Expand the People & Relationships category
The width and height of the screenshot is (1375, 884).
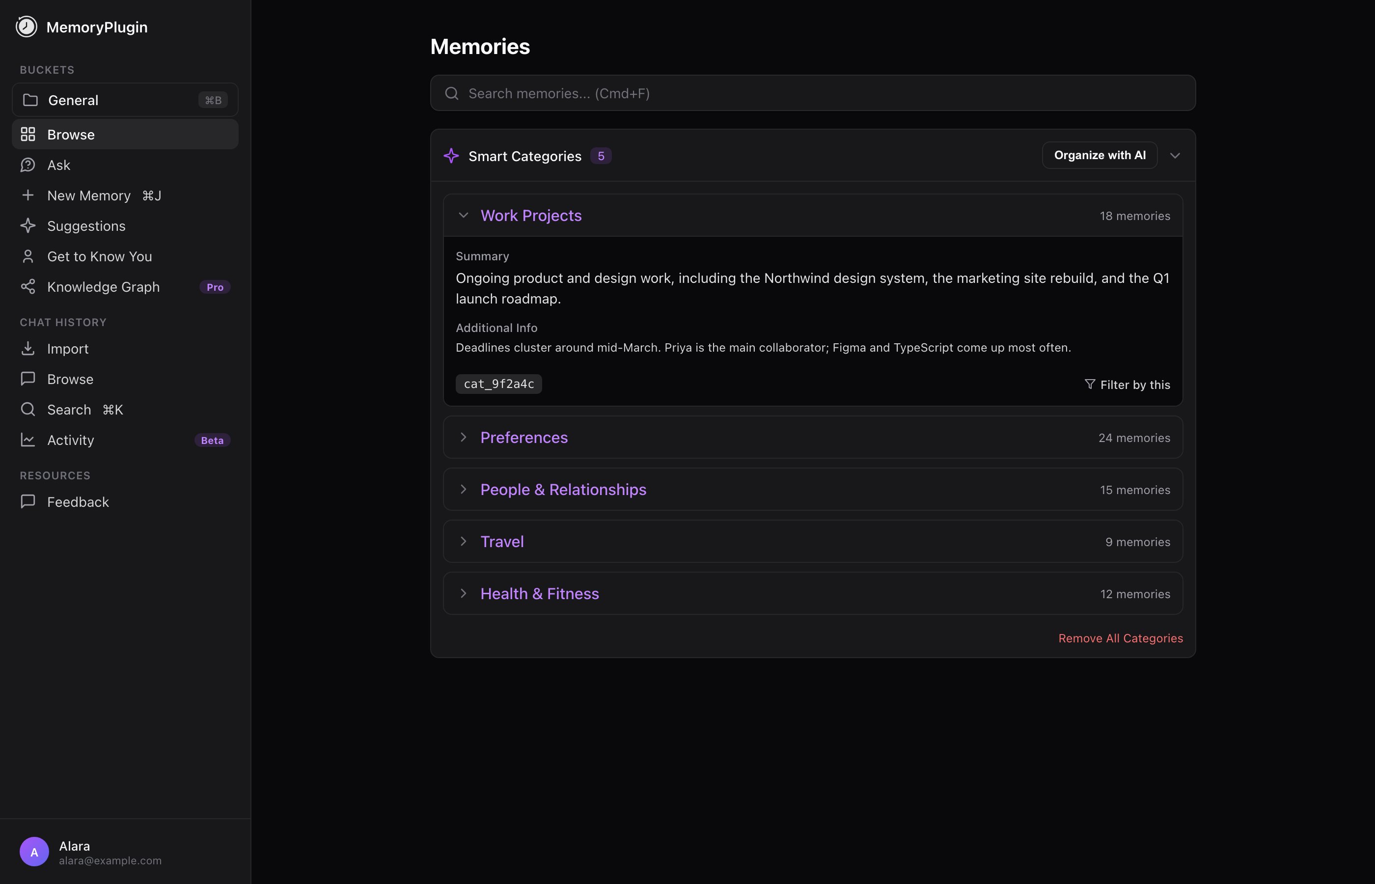click(x=464, y=489)
